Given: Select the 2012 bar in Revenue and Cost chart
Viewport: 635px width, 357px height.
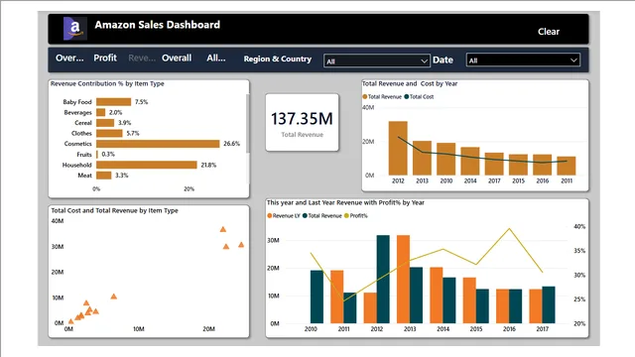Looking at the screenshot, I should pos(398,148).
